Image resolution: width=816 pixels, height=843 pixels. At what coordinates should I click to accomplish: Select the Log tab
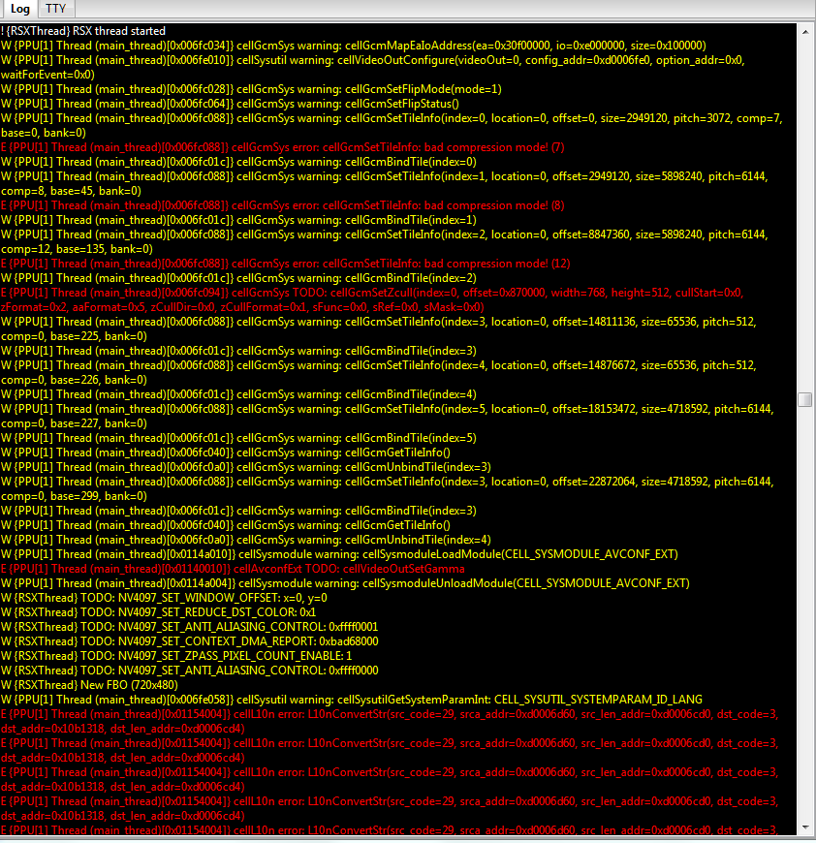pos(20,9)
